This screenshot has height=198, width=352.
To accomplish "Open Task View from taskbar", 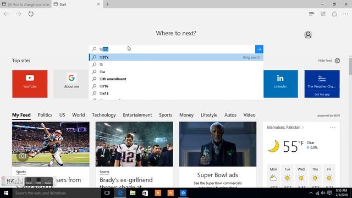I will [x=107, y=193].
